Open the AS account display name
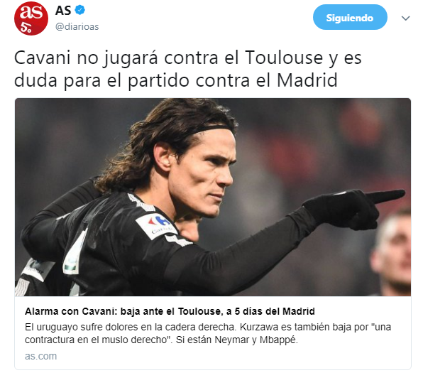 [x=63, y=11]
